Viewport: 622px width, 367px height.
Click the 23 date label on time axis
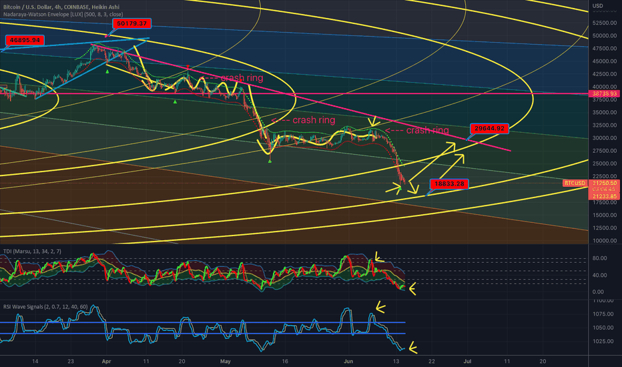coord(71,362)
